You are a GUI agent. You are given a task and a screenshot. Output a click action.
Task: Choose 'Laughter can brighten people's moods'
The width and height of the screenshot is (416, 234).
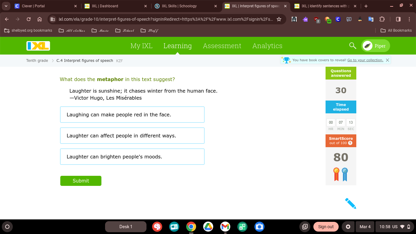click(132, 157)
